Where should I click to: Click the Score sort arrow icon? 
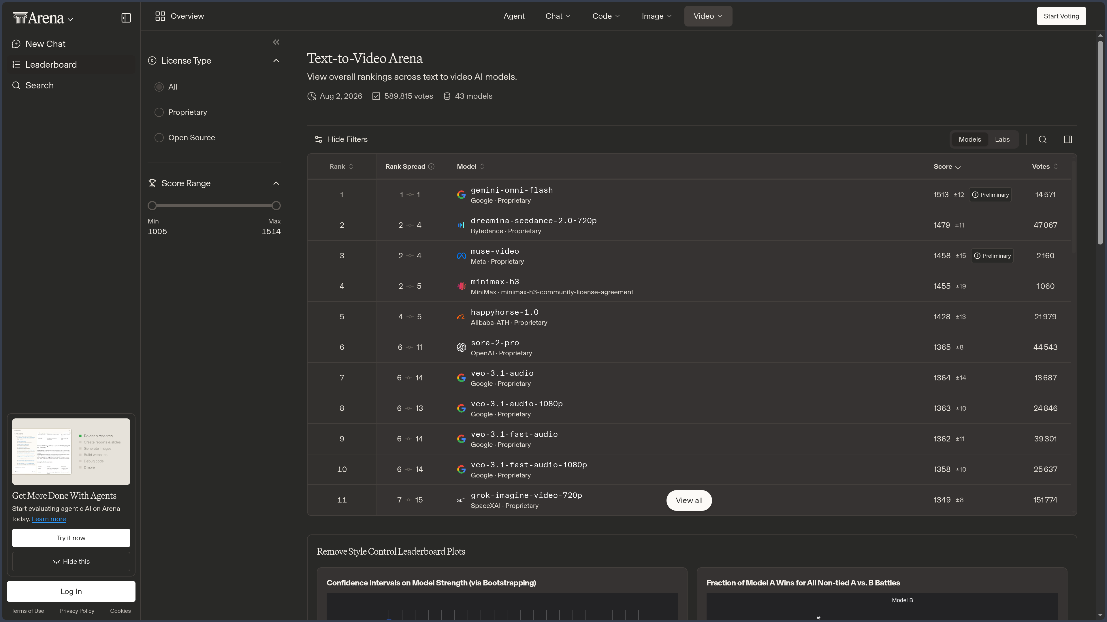pyautogui.click(x=958, y=166)
